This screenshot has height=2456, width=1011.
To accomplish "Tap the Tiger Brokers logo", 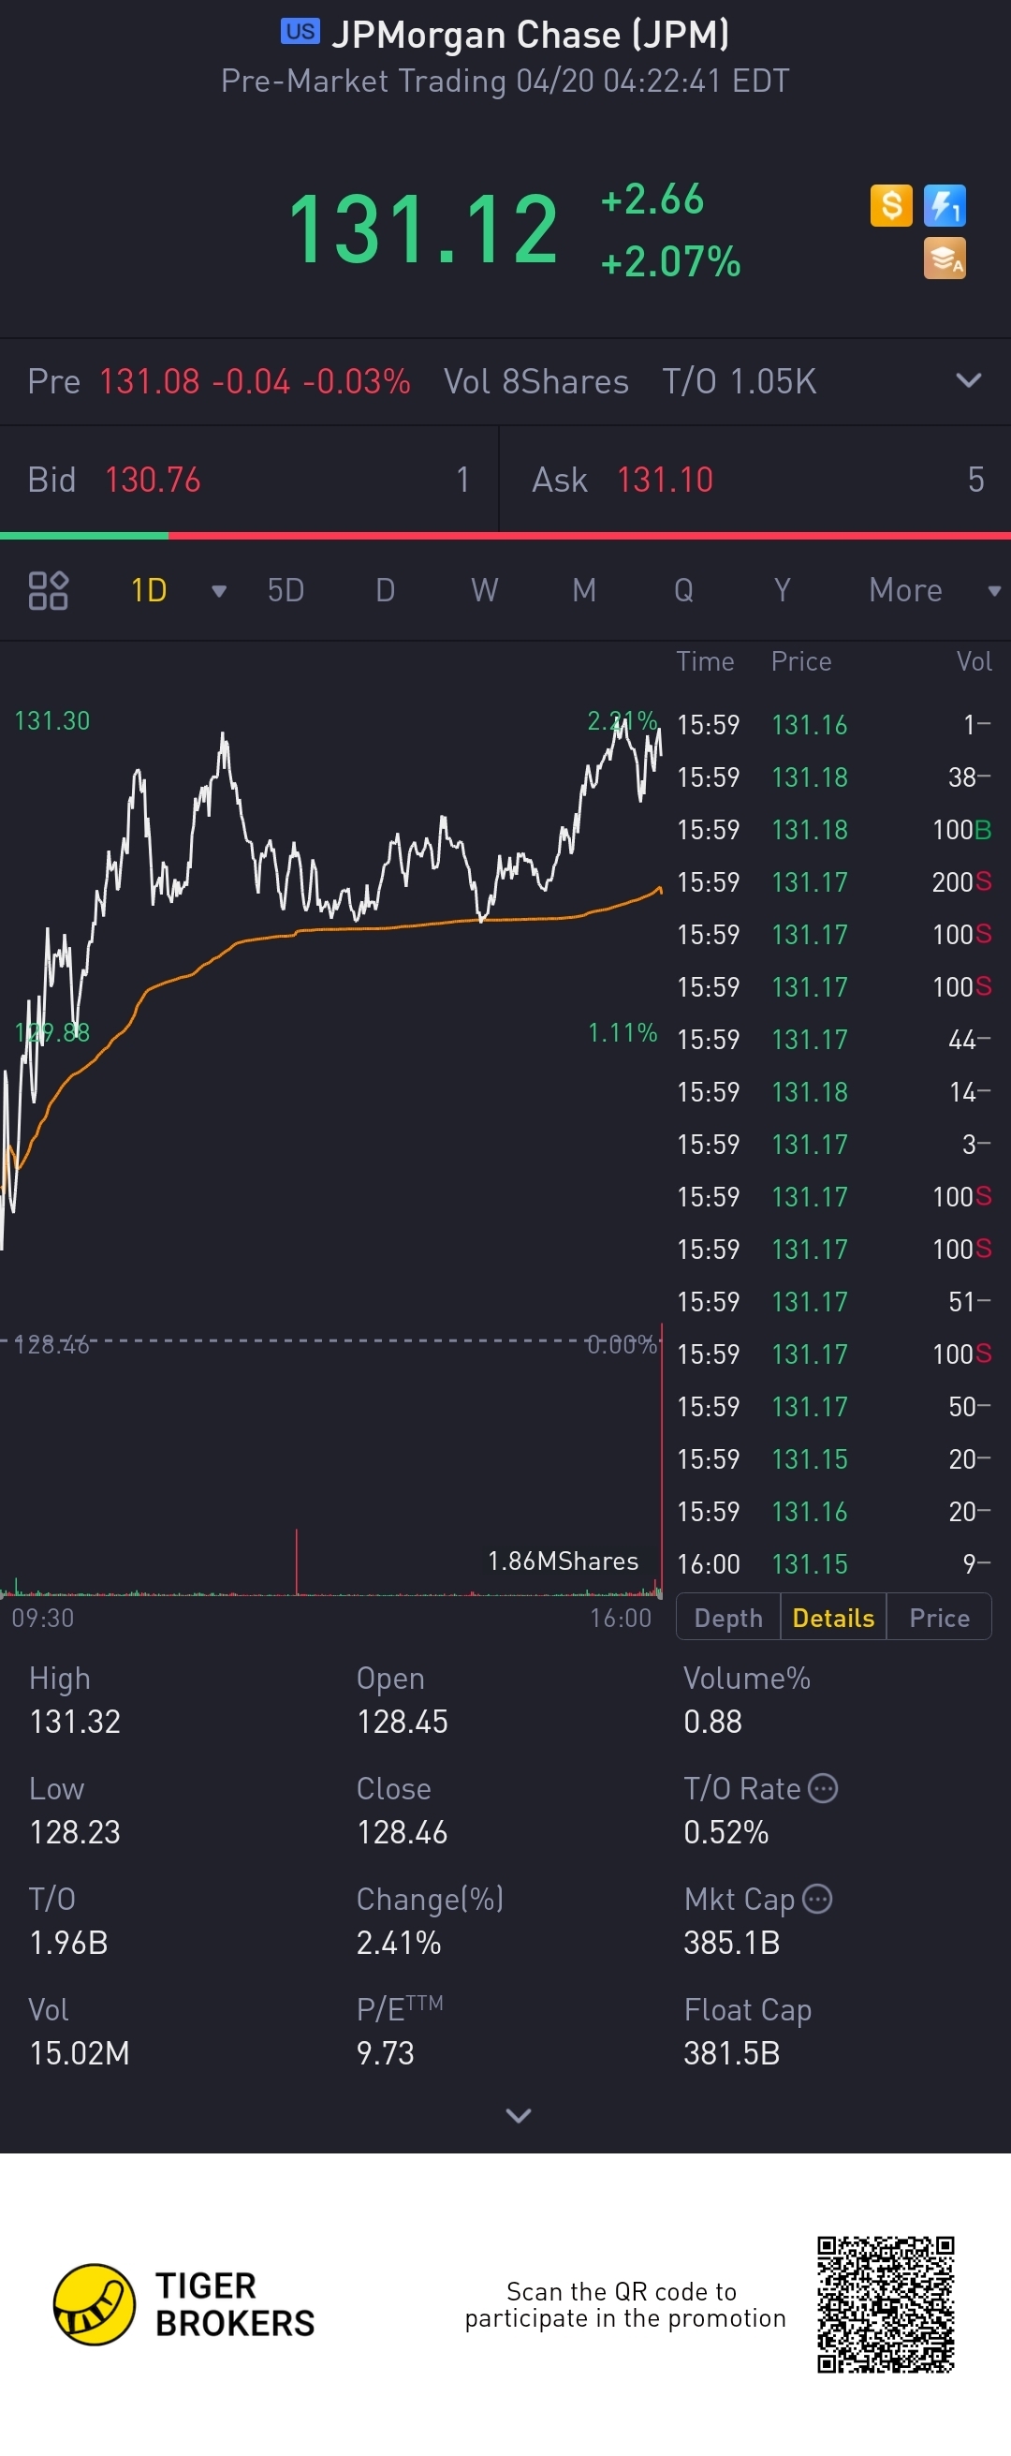I will (183, 2304).
